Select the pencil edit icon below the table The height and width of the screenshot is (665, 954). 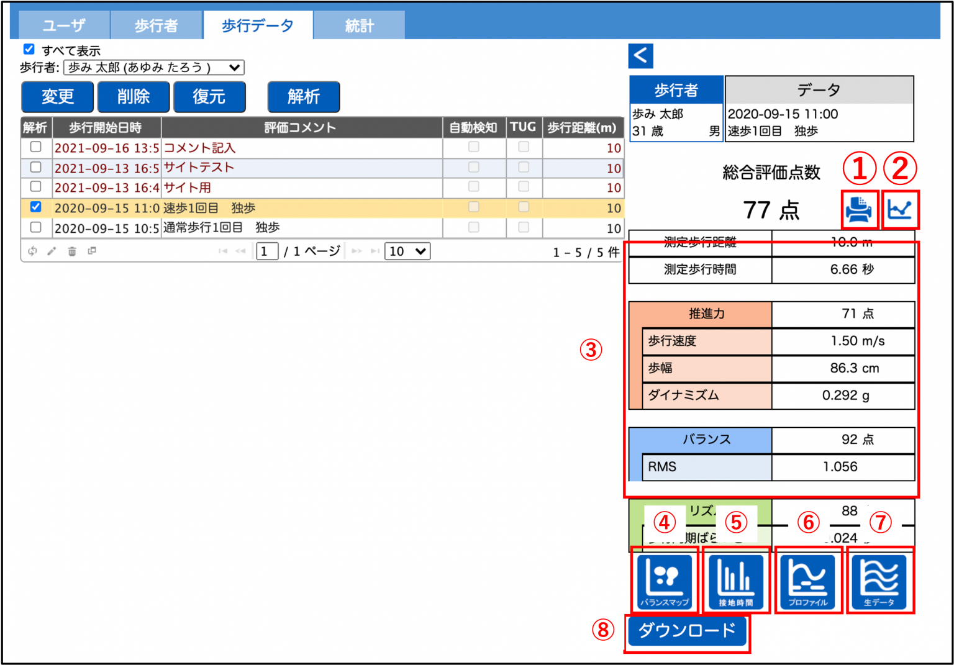click(x=52, y=251)
